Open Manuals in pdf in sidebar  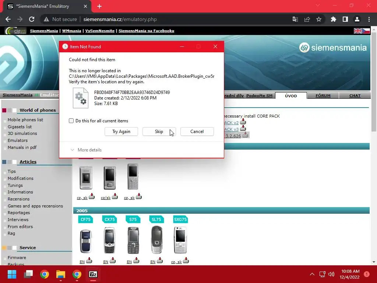(x=22, y=147)
